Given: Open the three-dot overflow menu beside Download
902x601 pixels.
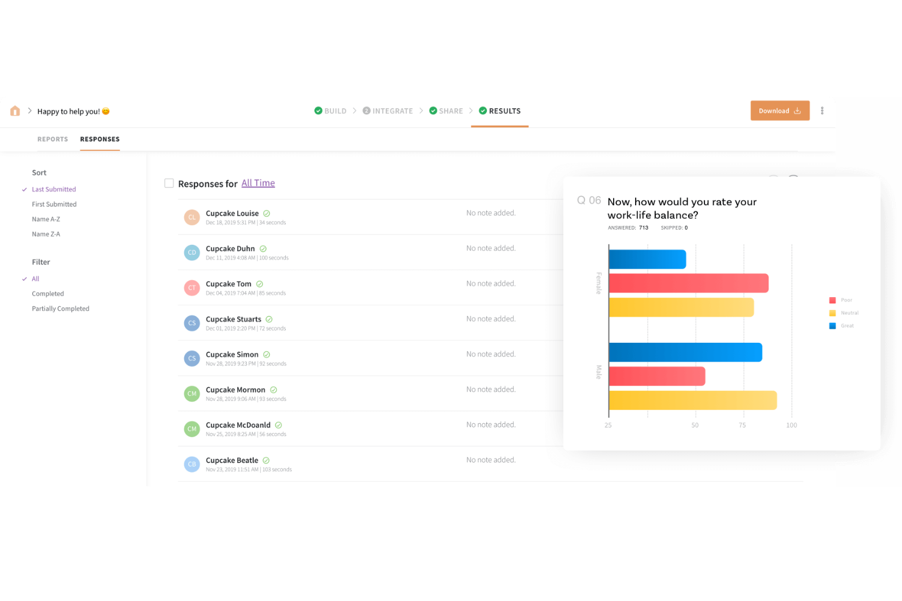Looking at the screenshot, I should 822,110.
